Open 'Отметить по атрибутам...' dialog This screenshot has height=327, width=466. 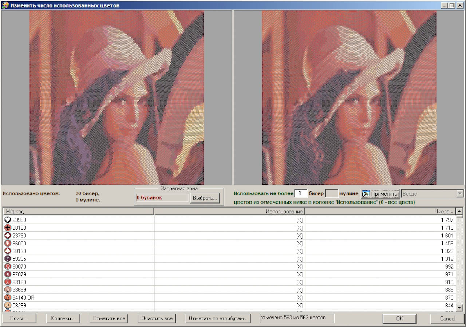[x=218, y=318]
